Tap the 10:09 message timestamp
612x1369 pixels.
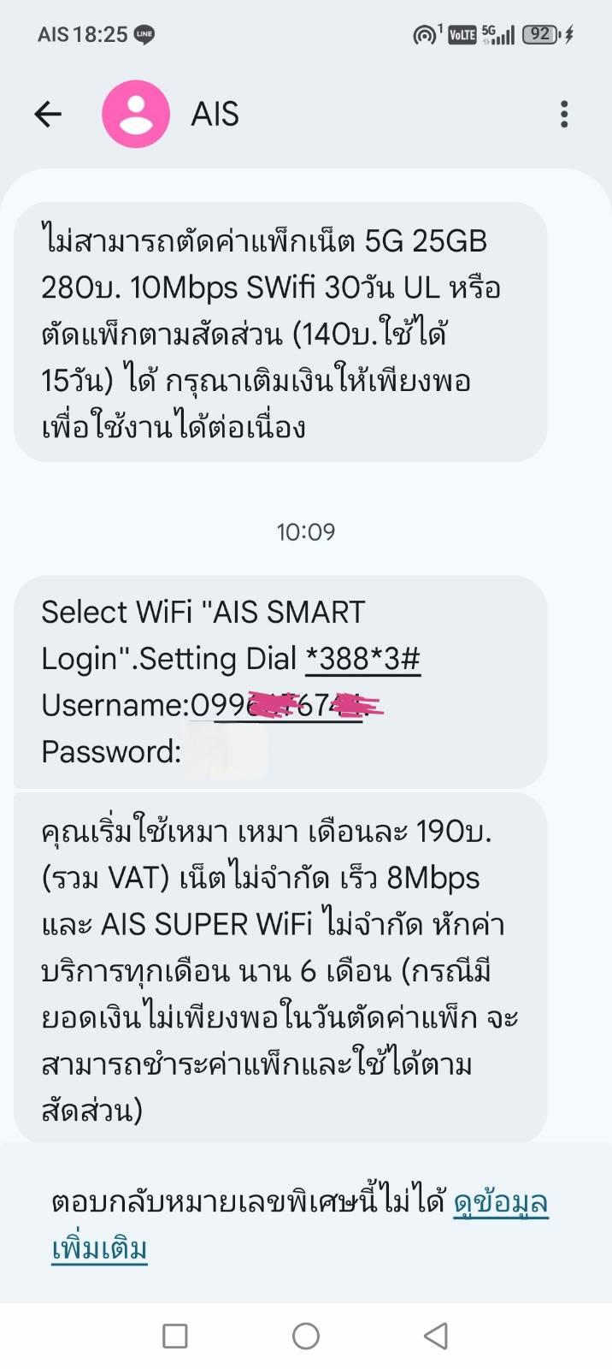[306, 532]
